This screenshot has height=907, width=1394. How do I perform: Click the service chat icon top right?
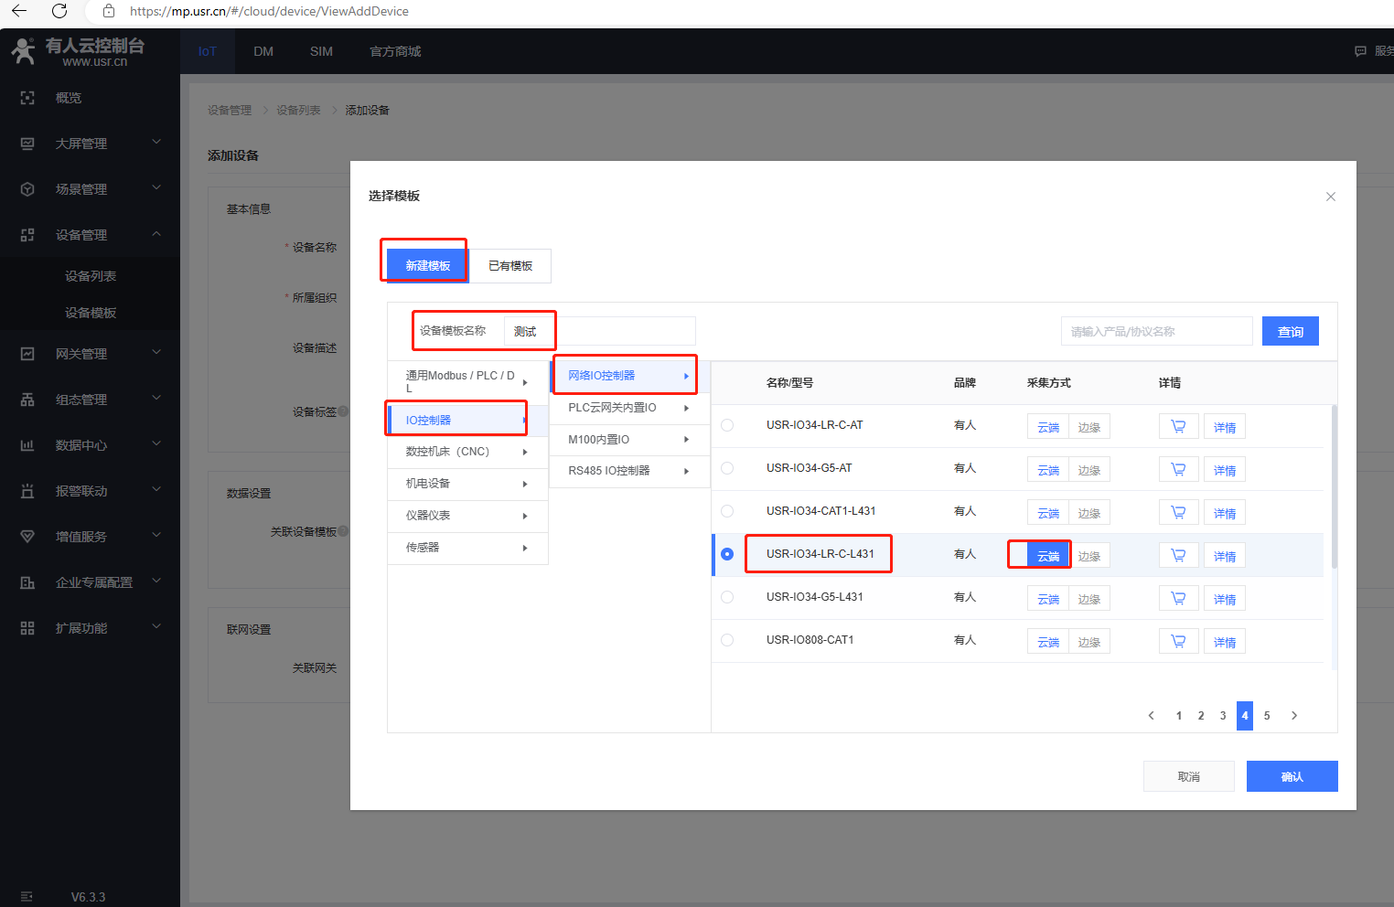(x=1360, y=51)
